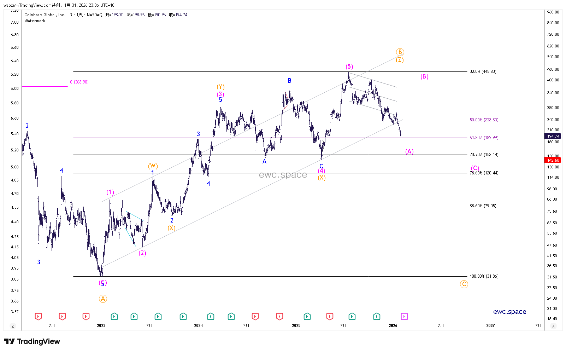Toggle auto scale with the A button
Image resolution: width=566 pixels, height=352 pixels.
coord(553,326)
